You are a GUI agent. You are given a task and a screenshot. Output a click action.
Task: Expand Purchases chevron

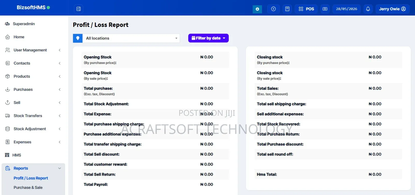click(x=60, y=90)
